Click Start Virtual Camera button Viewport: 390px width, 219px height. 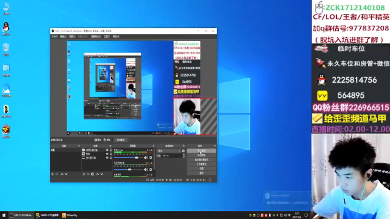(202, 159)
